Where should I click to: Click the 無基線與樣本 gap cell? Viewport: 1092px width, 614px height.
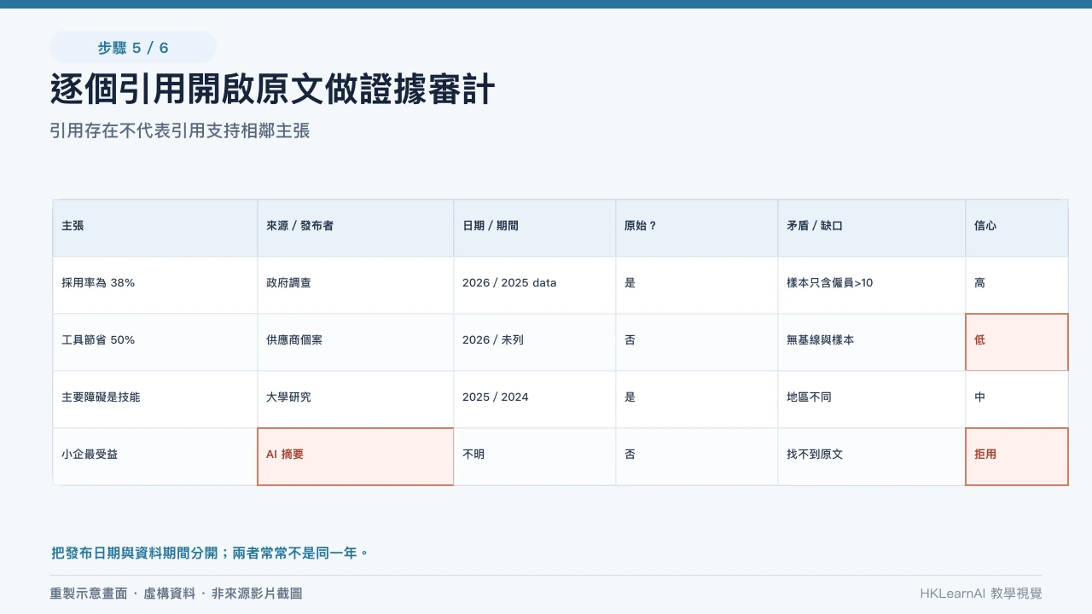point(872,340)
